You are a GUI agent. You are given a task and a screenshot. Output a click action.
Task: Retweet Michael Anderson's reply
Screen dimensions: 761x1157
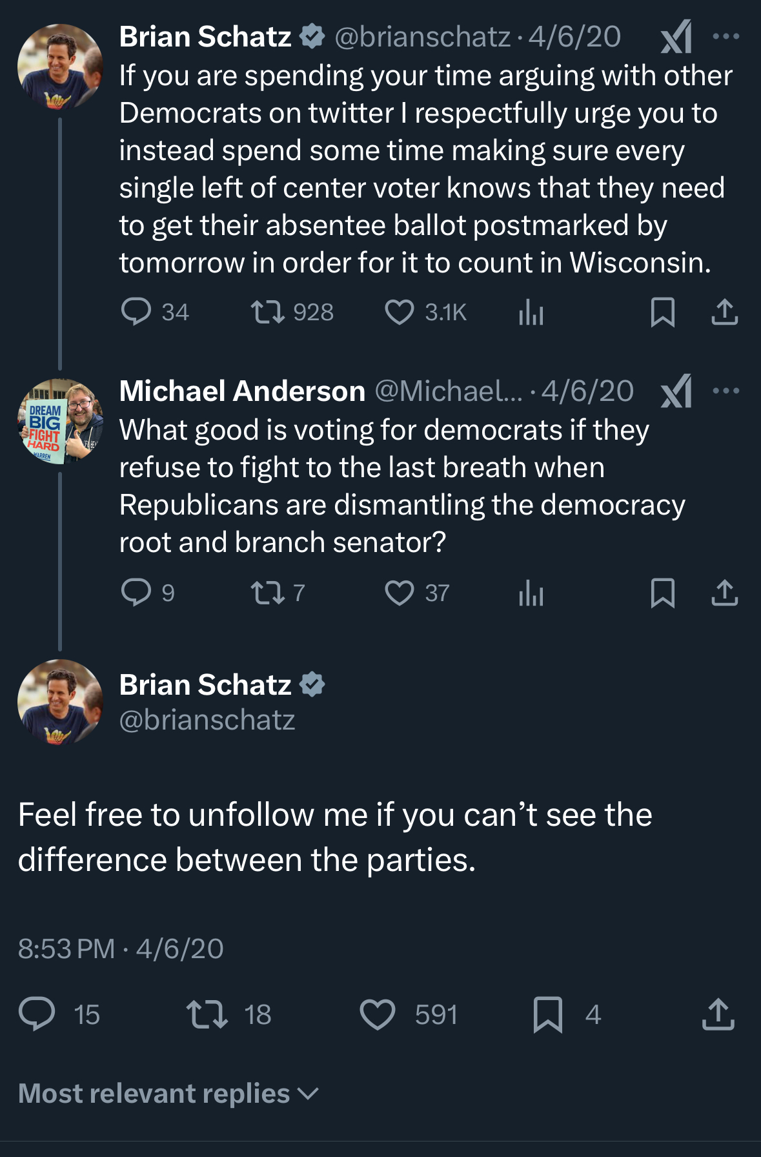point(268,593)
